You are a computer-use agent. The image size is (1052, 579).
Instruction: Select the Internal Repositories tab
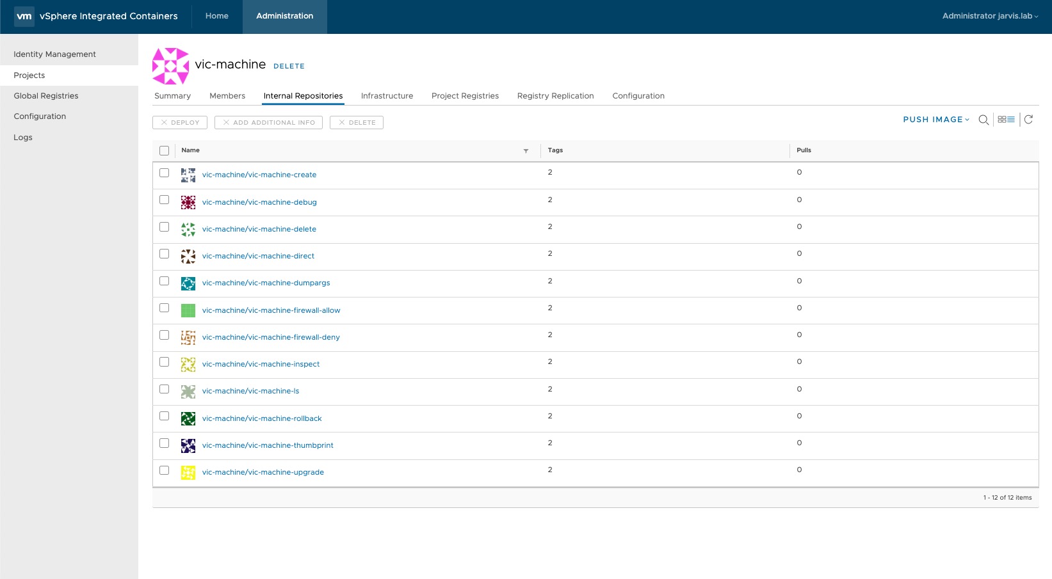pos(303,96)
